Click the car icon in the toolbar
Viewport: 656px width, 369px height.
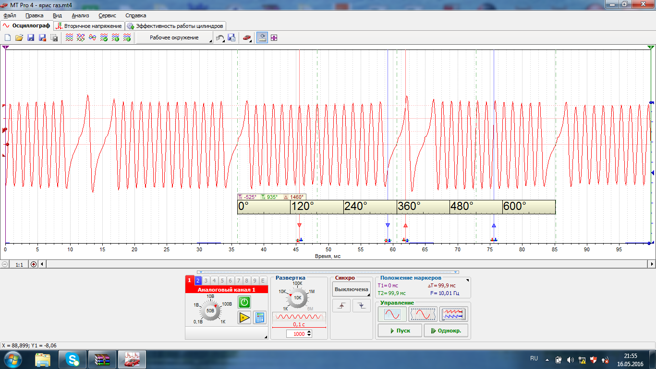tap(247, 38)
